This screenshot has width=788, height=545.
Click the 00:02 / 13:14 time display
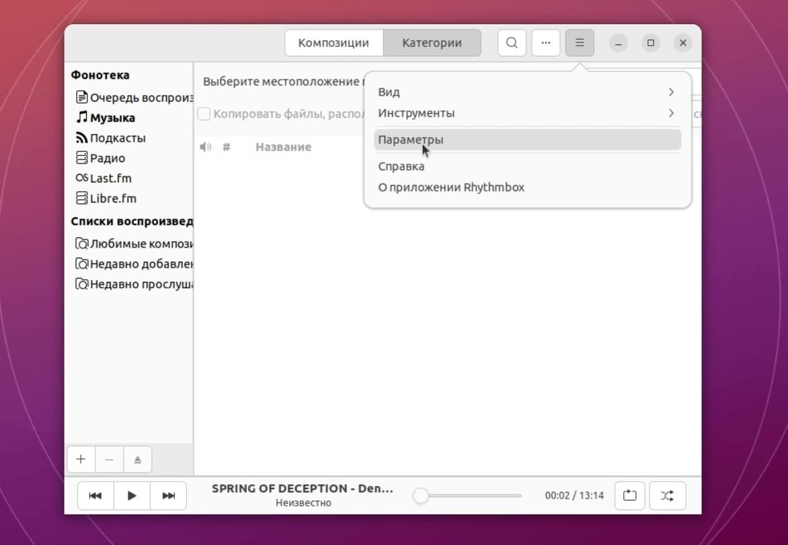click(x=574, y=496)
